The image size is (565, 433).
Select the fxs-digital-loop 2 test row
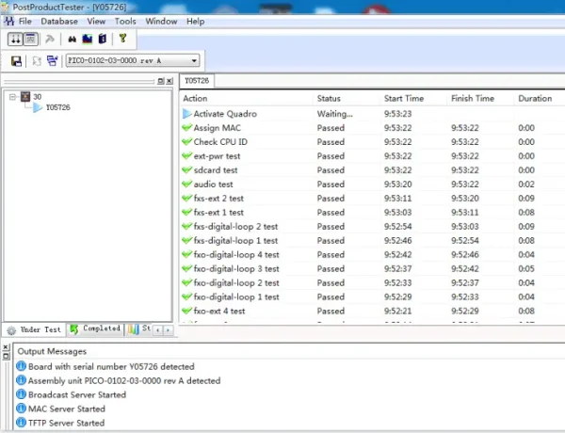pyautogui.click(x=372, y=226)
